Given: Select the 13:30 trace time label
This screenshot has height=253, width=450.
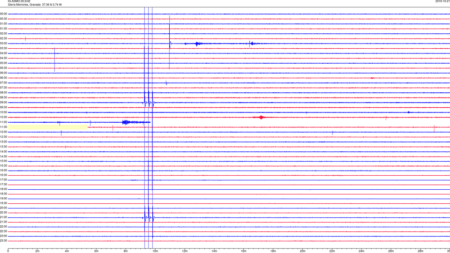Looking at the screenshot, I should pyautogui.click(x=3, y=147).
